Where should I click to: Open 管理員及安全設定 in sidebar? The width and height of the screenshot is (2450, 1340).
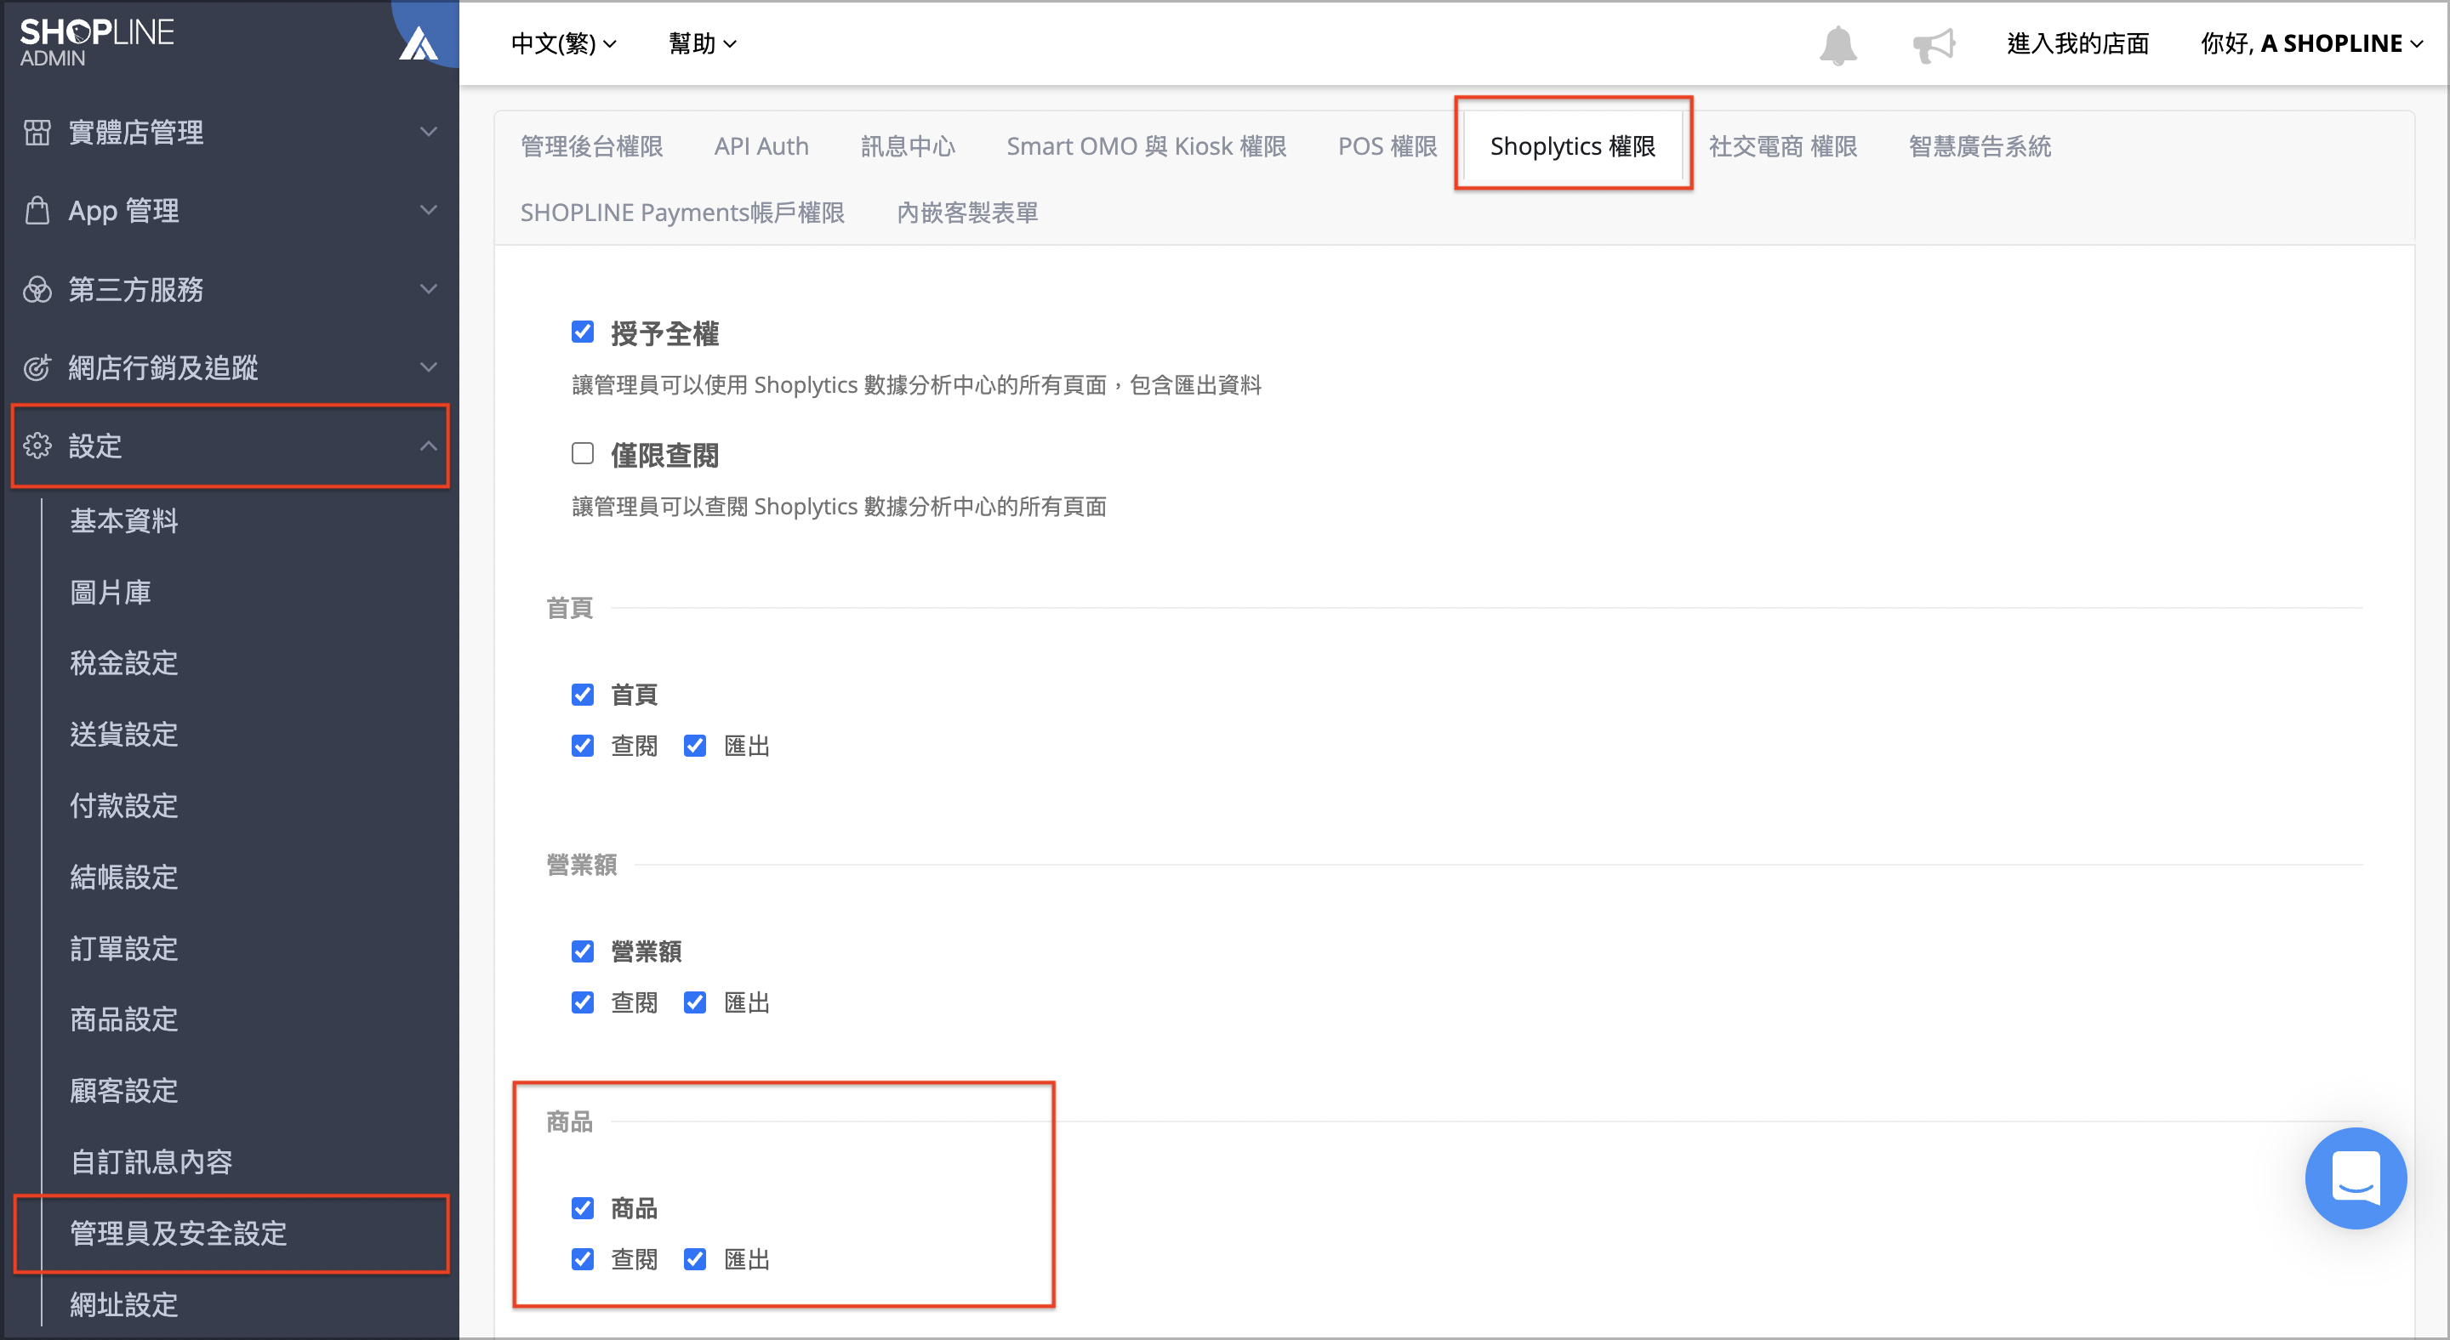(178, 1234)
